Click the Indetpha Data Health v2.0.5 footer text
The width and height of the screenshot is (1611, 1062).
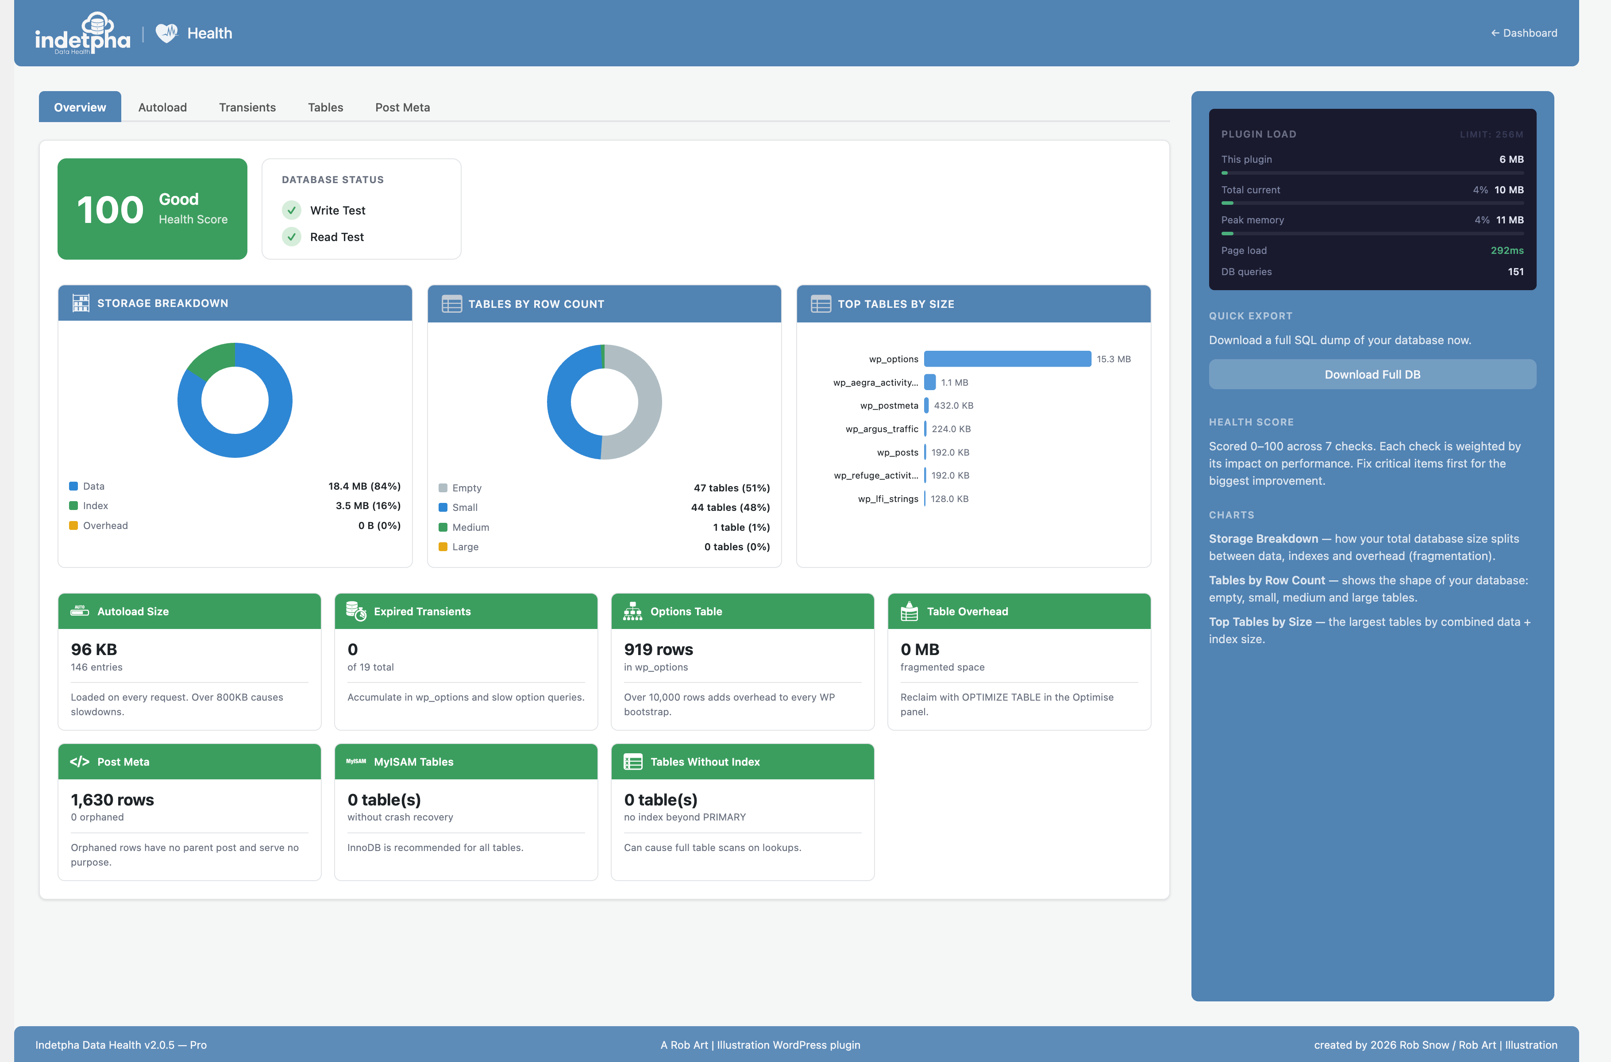121,1044
